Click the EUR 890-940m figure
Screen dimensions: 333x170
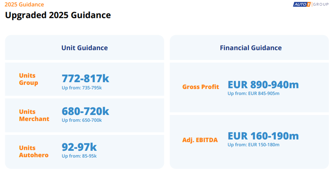[x=263, y=85]
